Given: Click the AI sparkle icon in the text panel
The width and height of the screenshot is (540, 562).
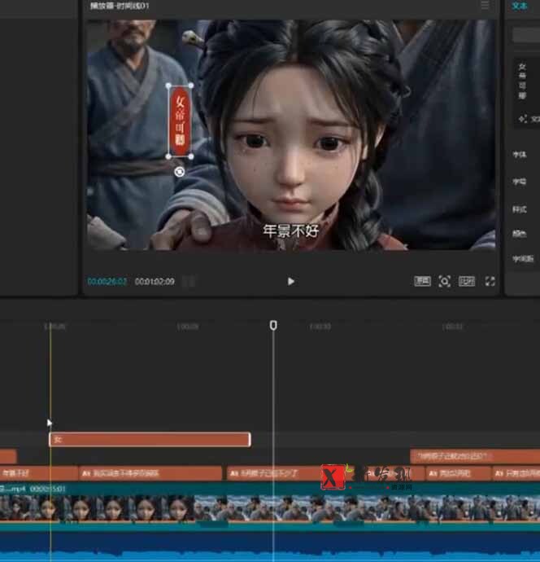Looking at the screenshot, I should click(x=523, y=119).
